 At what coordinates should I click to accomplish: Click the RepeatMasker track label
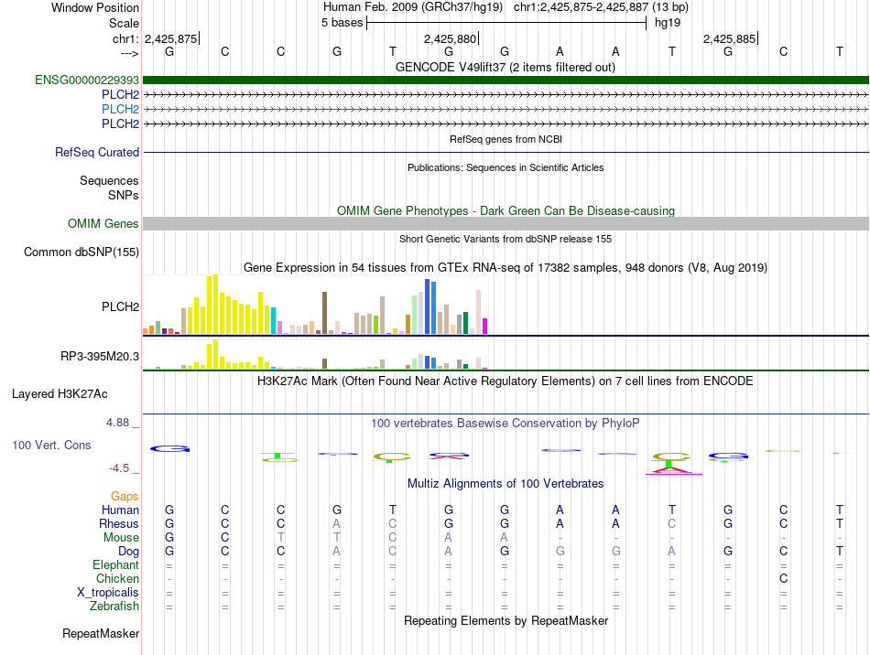[101, 633]
